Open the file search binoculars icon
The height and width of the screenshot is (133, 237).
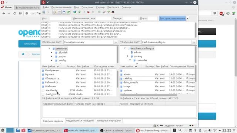pyautogui.click(x=113, y=12)
